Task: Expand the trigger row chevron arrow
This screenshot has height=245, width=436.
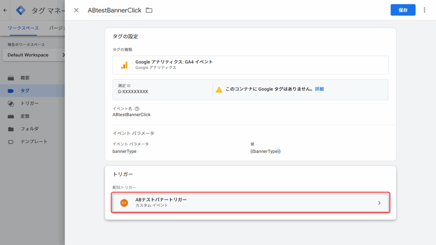Action: pyautogui.click(x=379, y=203)
